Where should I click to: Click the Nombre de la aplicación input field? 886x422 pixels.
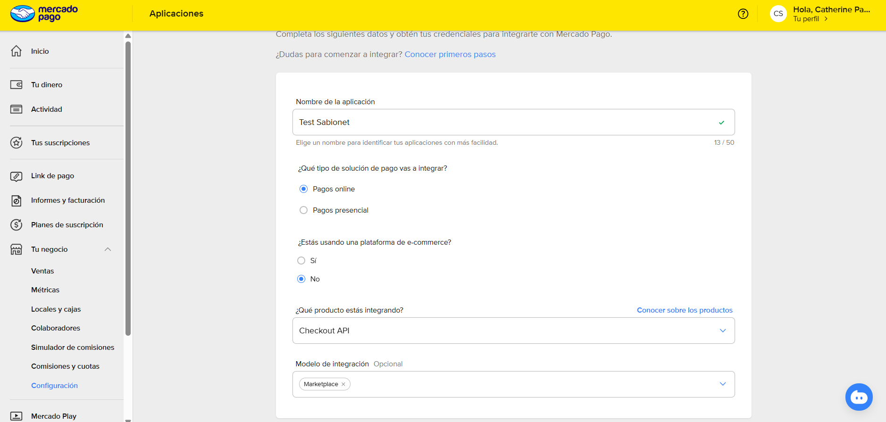click(x=514, y=122)
